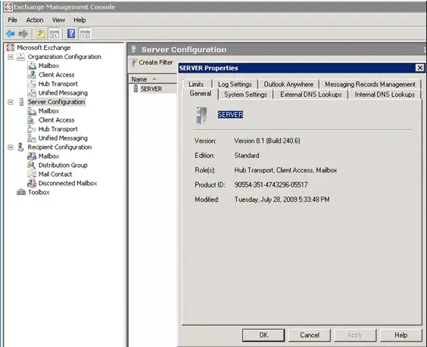Click Client Access icon under Server Configuration

point(31,120)
